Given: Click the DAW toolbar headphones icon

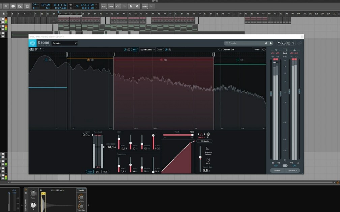Looking at the screenshot, I should point(27,6).
